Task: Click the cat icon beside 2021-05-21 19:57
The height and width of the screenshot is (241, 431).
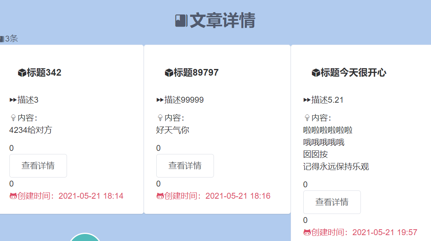Action: 307,233
